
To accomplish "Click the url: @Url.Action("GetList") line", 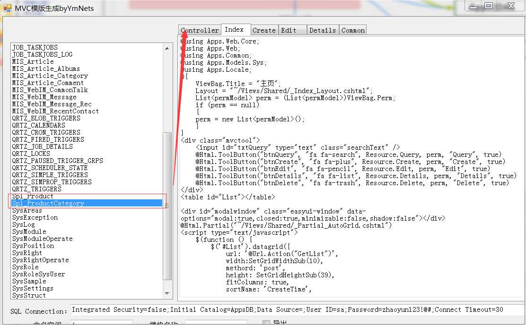I will 282,254.
